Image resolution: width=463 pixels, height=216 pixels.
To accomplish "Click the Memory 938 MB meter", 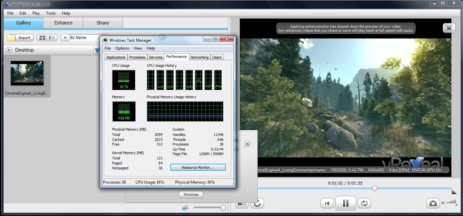I will coord(124,111).
